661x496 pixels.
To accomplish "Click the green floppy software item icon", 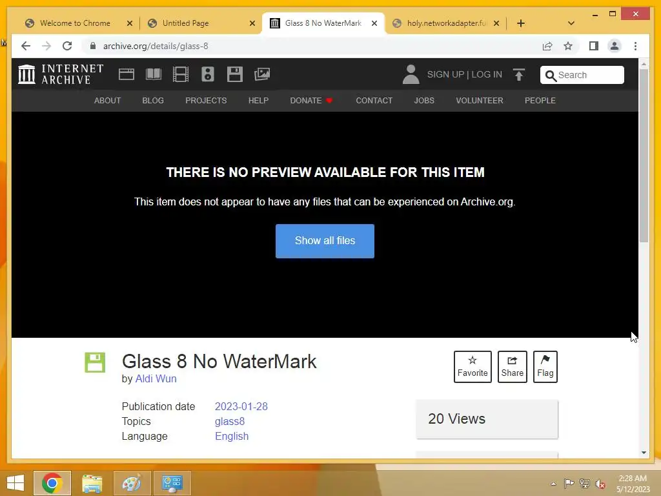I will [95, 362].
